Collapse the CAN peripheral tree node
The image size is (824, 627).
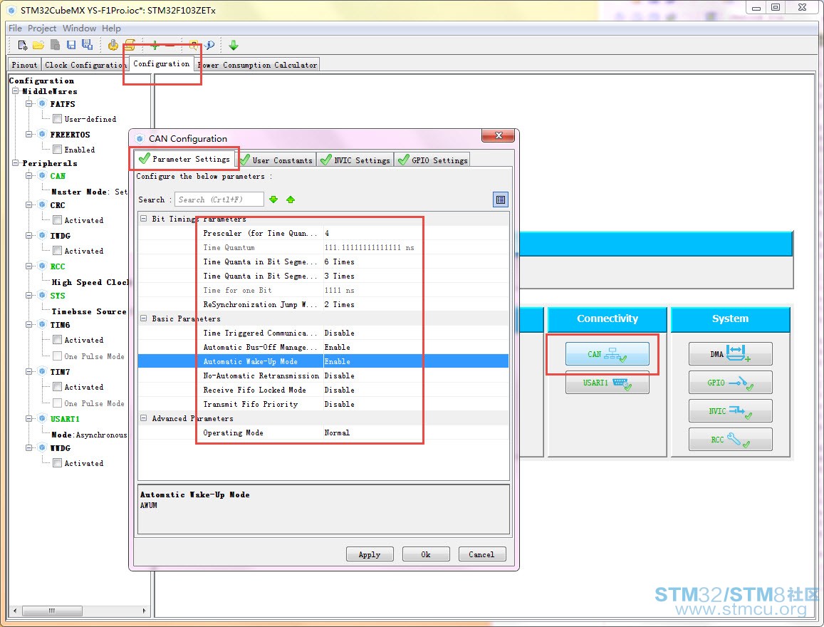(29, 175)
